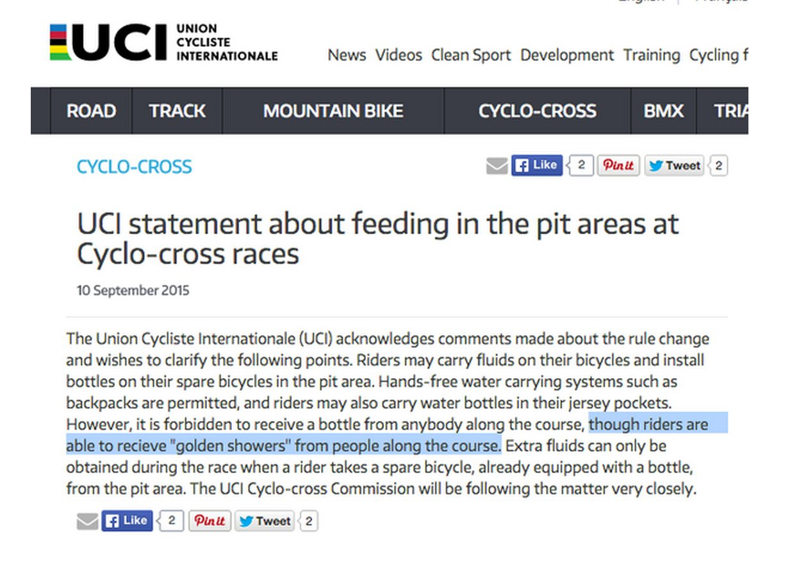Viewport: 792px width, 581px height.
Task: Click the top Facebook Like button
Action: [536, 166]
